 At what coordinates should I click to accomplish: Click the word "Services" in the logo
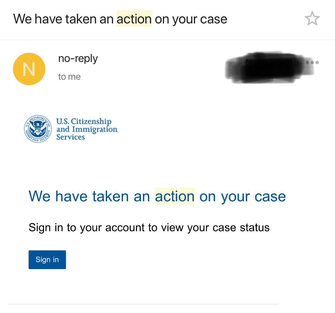point(70,137)
